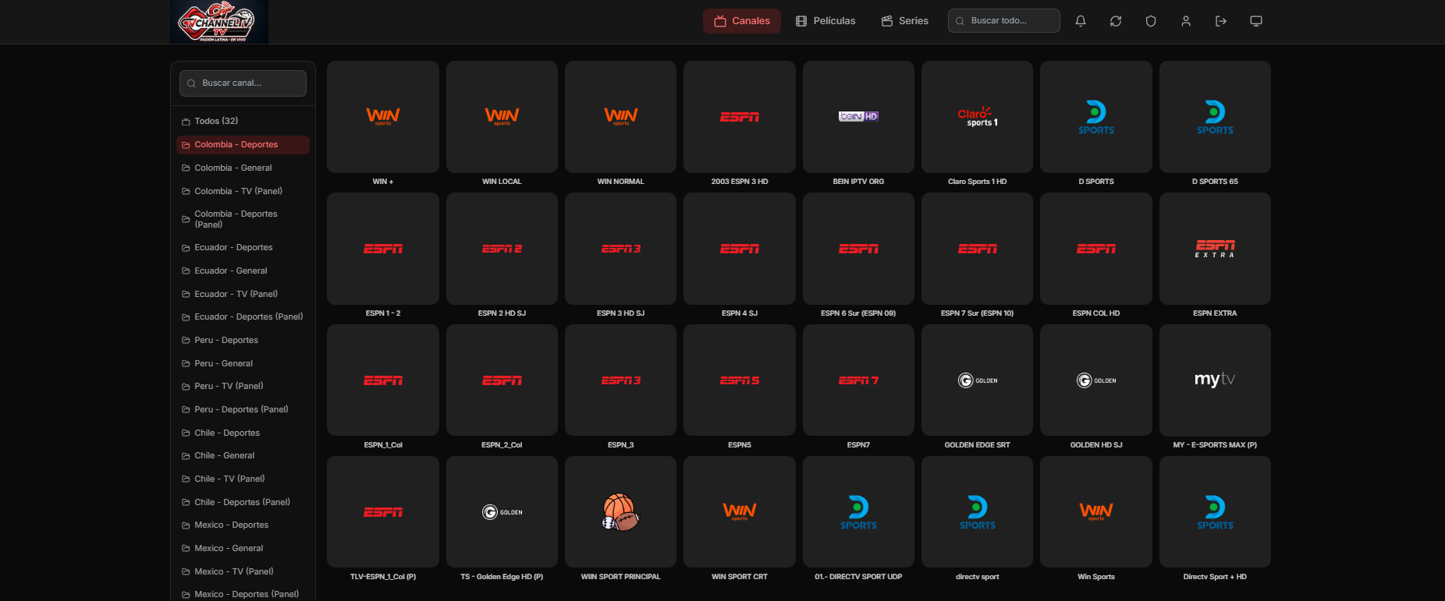Image resolution: width=1445 pixels, height=601 pixels.
Task: Click the Channel TV logo
Action: [219, 22]
